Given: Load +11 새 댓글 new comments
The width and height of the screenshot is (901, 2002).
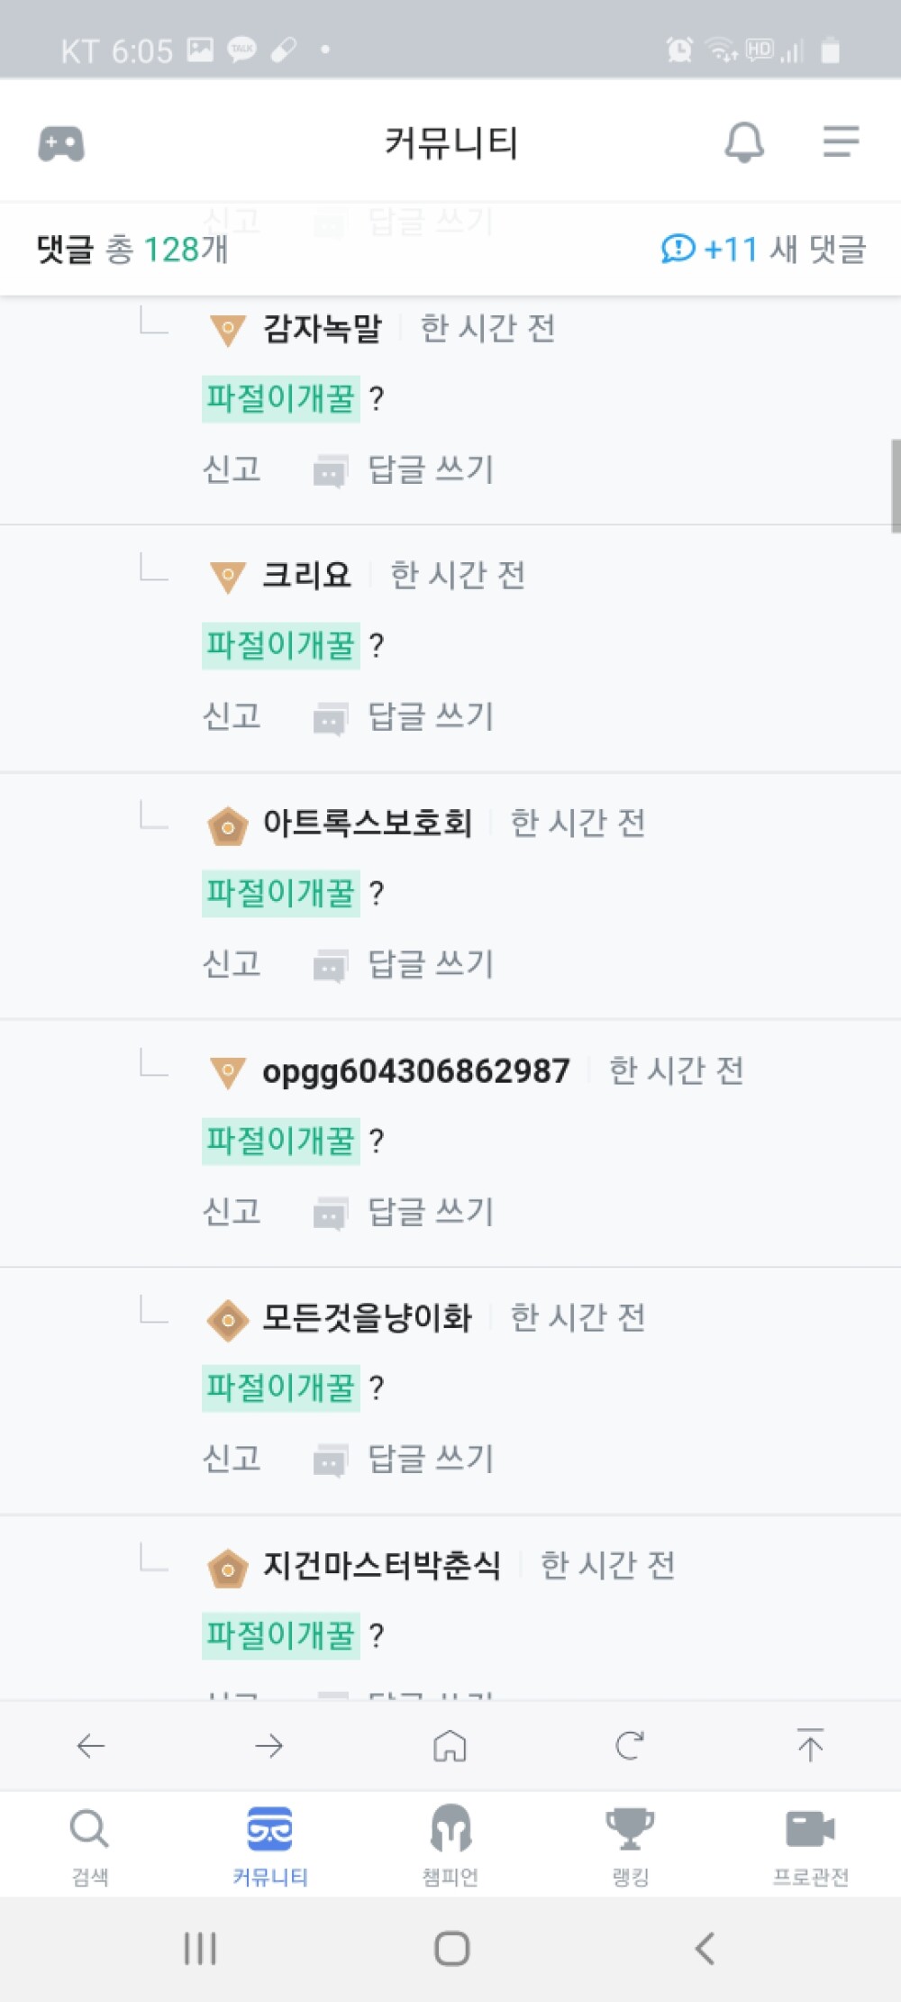Looking at the screenshot, I should click(x=763, y=249).
